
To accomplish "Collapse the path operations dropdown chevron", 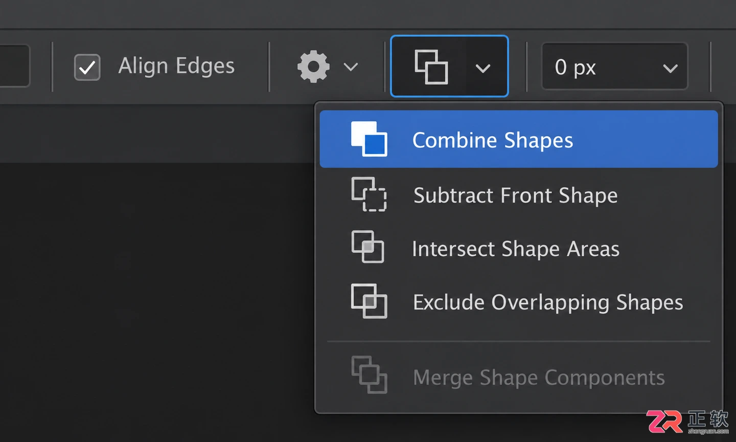I will 483,68.
